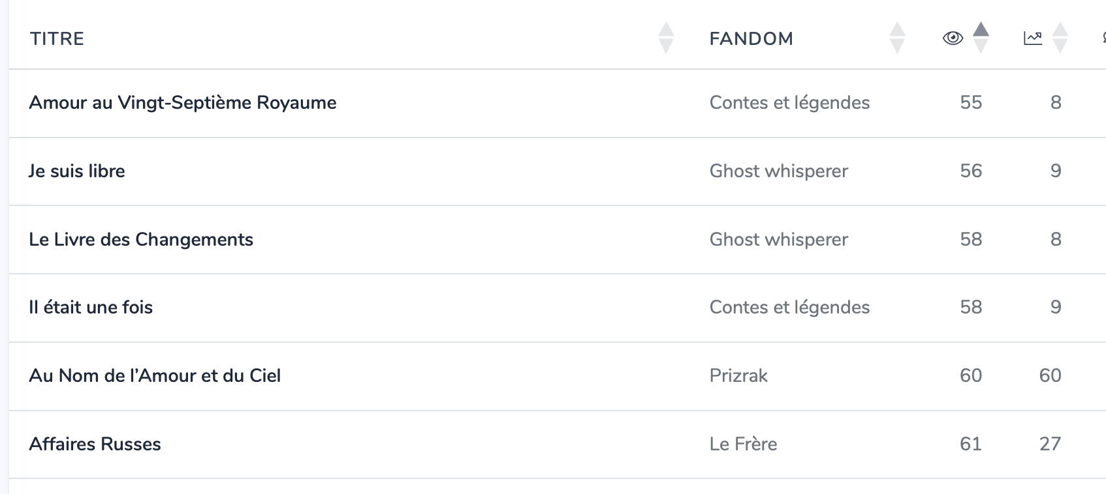The height and width of the screenshot is (494, 1106).
Task: Toggle sort arrows beside FANDOM header
Action: [x=897, y=38]
